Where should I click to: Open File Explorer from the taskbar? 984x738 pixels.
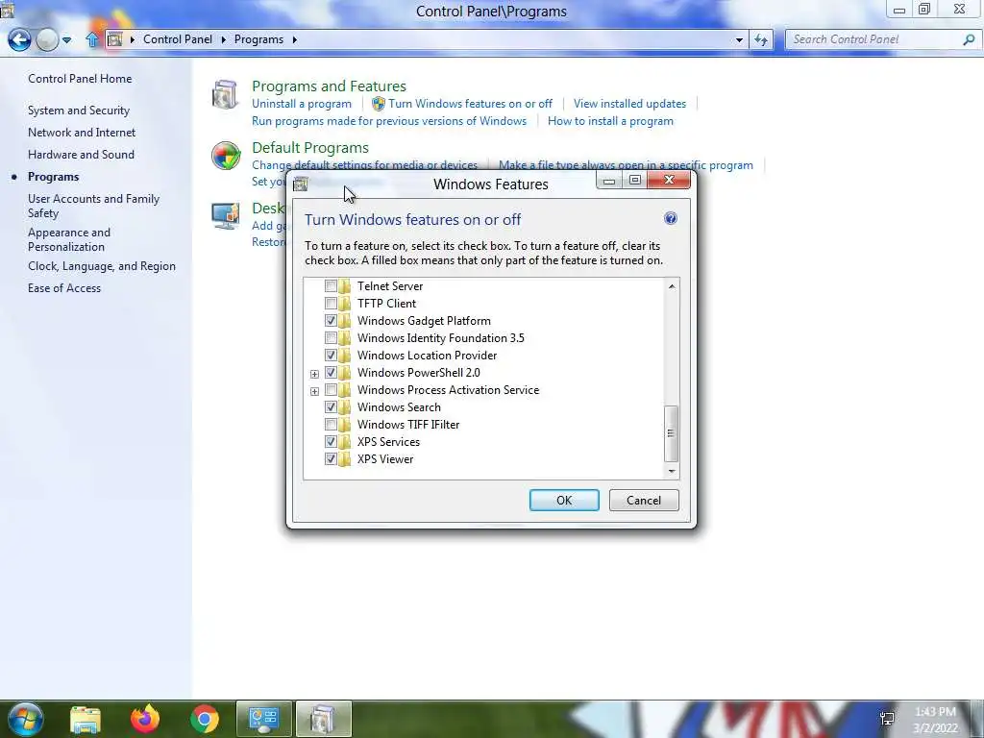pyautogui.click(x=86, y=720)
